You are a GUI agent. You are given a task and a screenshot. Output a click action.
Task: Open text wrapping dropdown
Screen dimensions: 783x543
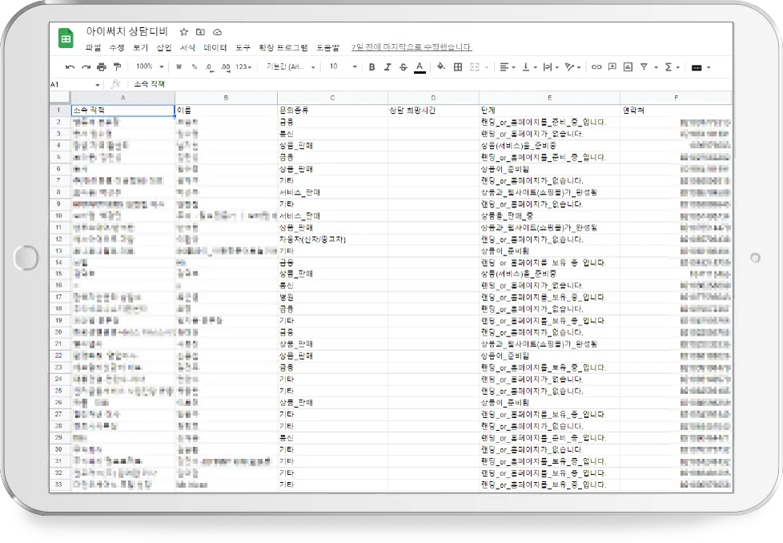(x=551, y=67)
